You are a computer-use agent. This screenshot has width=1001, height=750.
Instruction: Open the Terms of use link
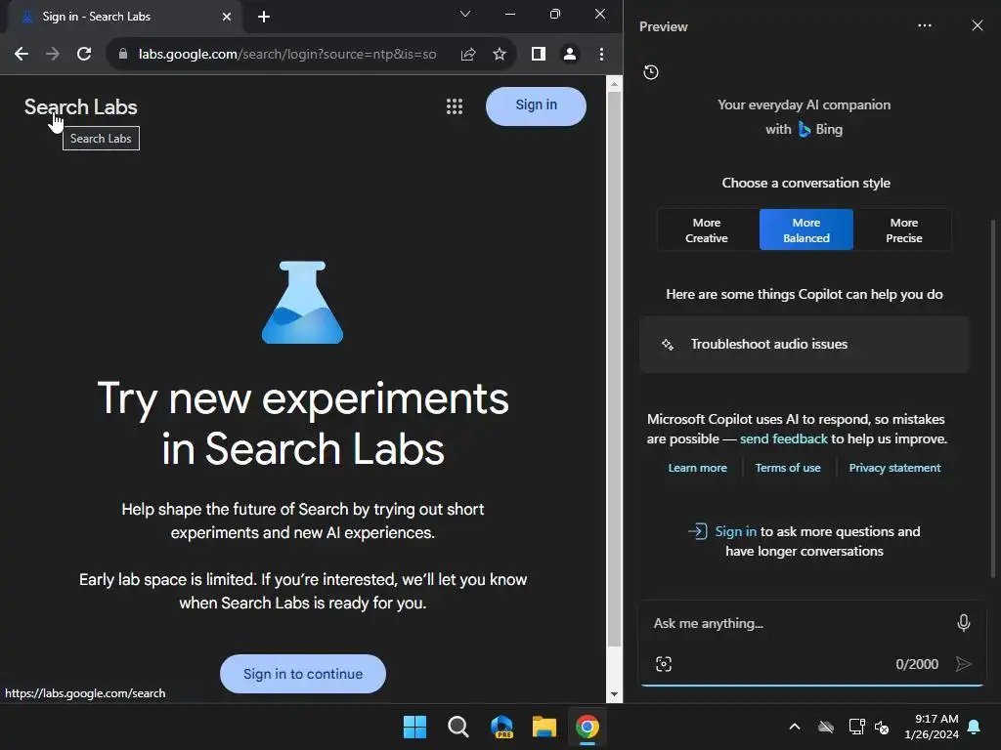coord(788,468)
